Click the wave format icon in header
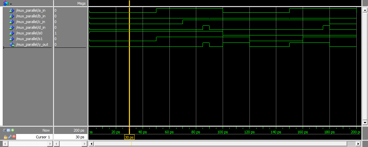The height and width of the screenshot is (147, 368). [6, 3]
